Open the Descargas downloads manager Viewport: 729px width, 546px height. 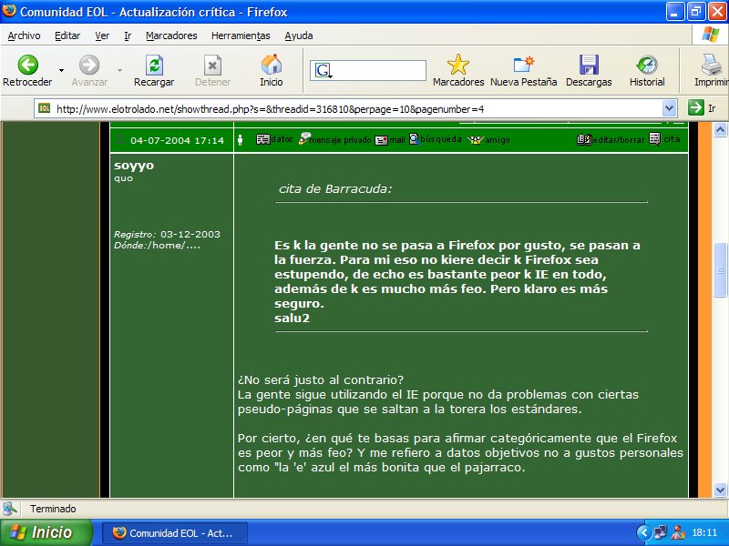(589, 71)
